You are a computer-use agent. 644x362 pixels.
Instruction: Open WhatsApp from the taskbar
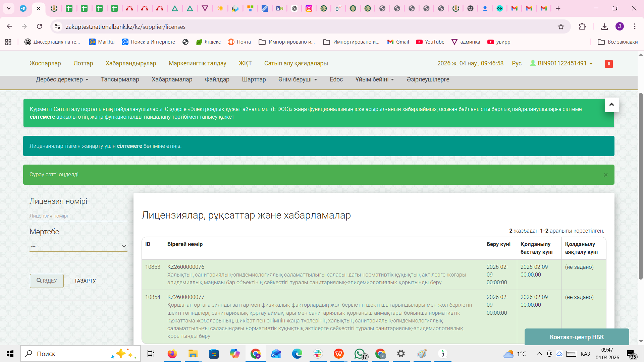(x=360, y=354)
